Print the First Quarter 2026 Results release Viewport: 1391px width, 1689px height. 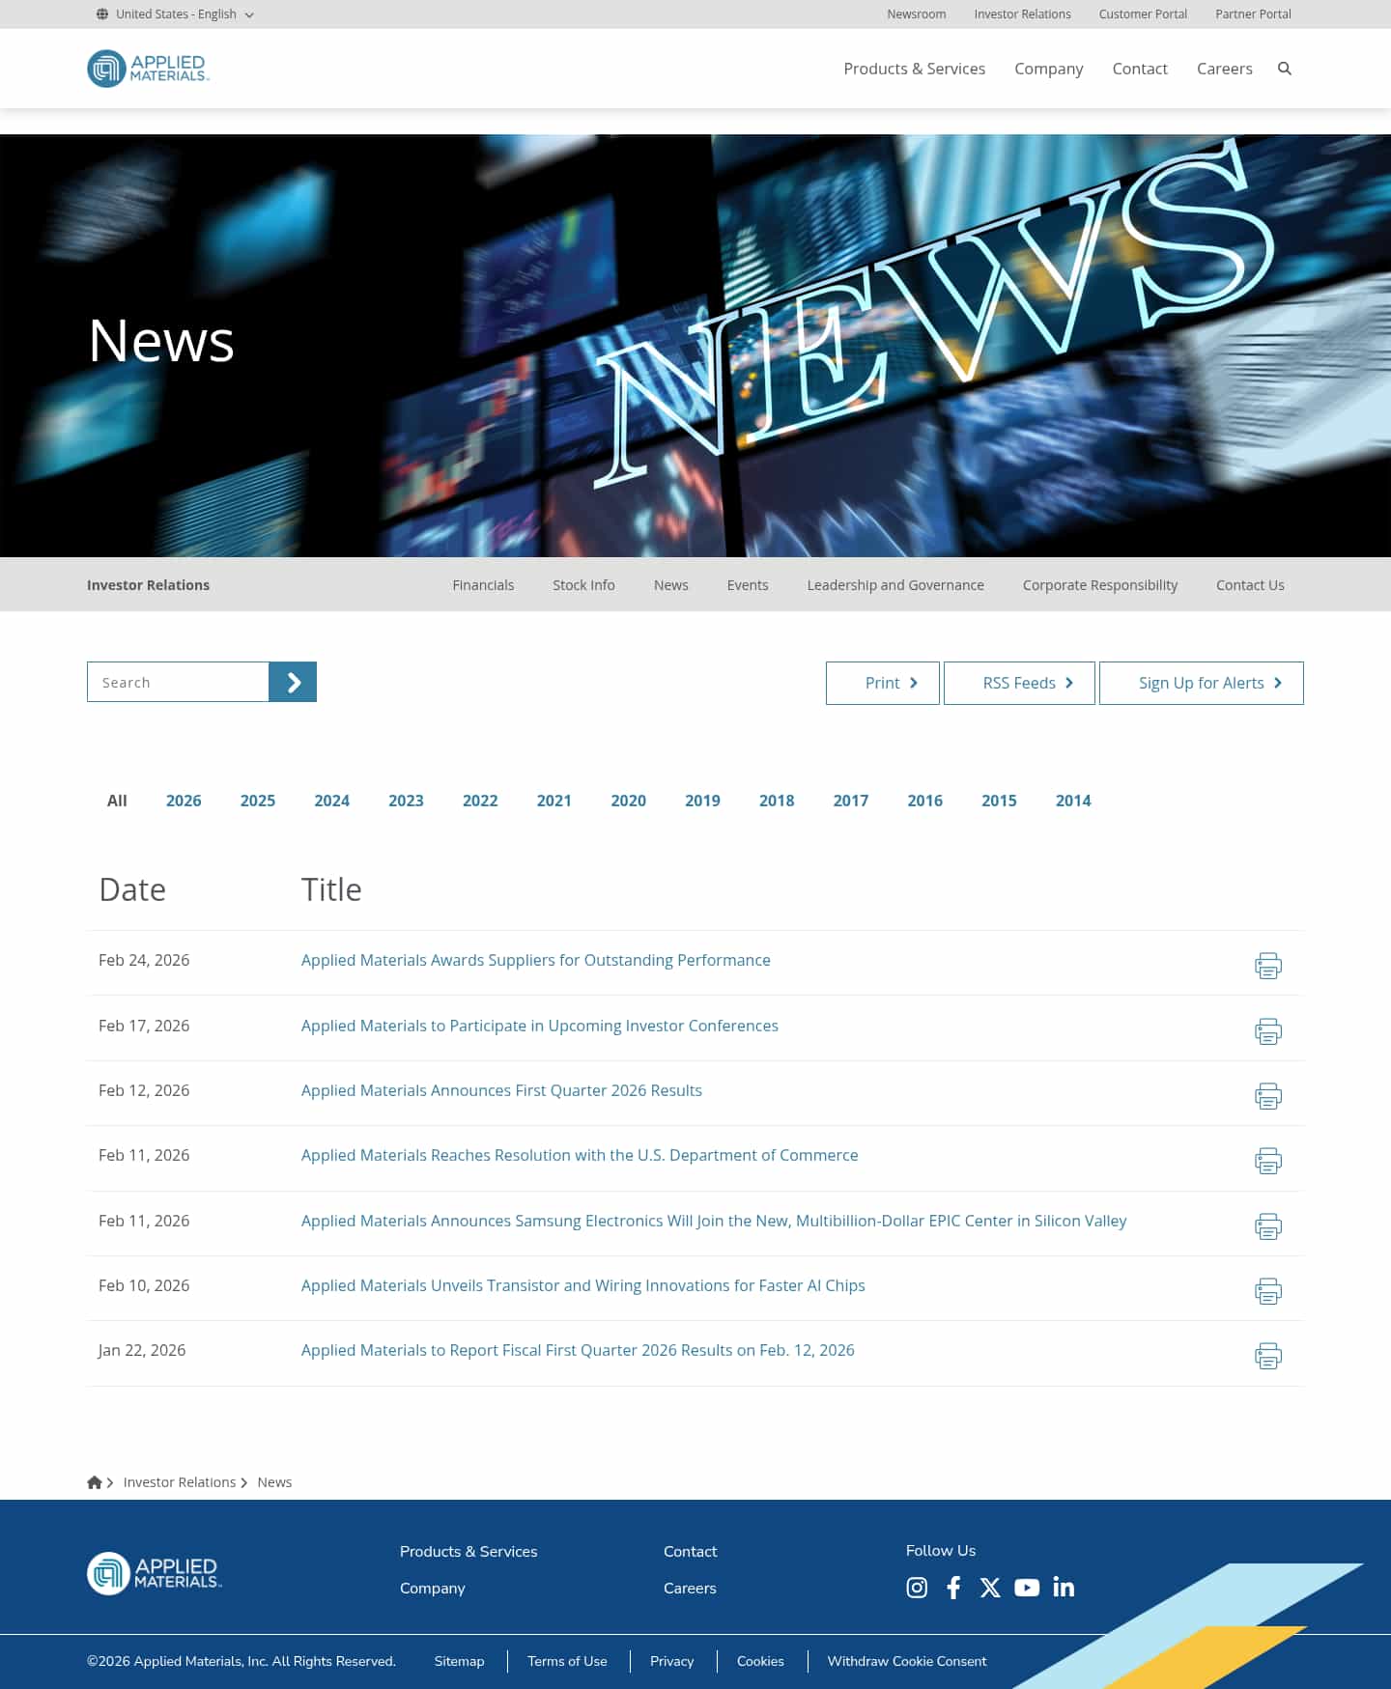click(1268, 1096)
